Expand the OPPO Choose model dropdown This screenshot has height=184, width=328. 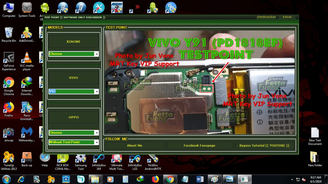(97, 133)
